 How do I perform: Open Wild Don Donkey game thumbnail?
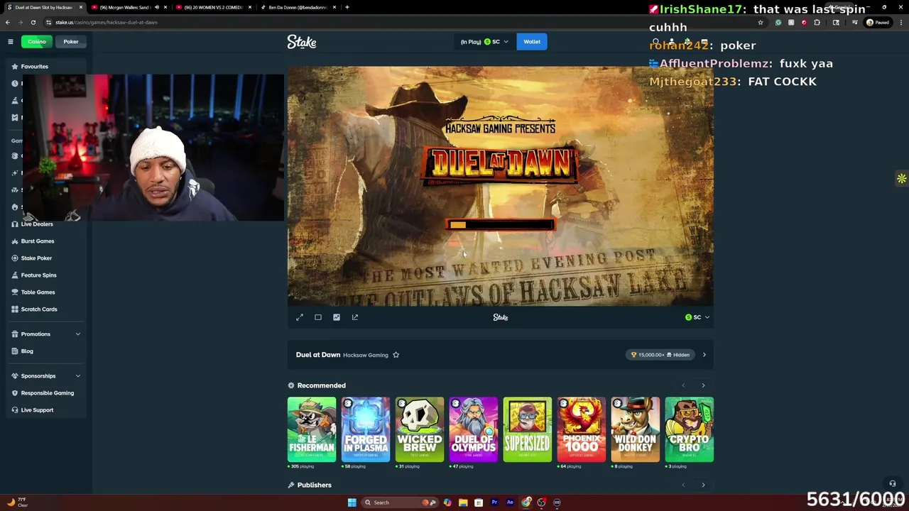(x=636, y=429)
